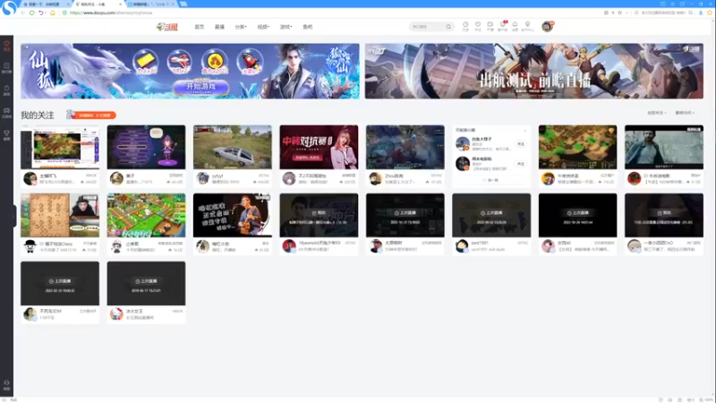Click the site search input box

pos(428,27)
